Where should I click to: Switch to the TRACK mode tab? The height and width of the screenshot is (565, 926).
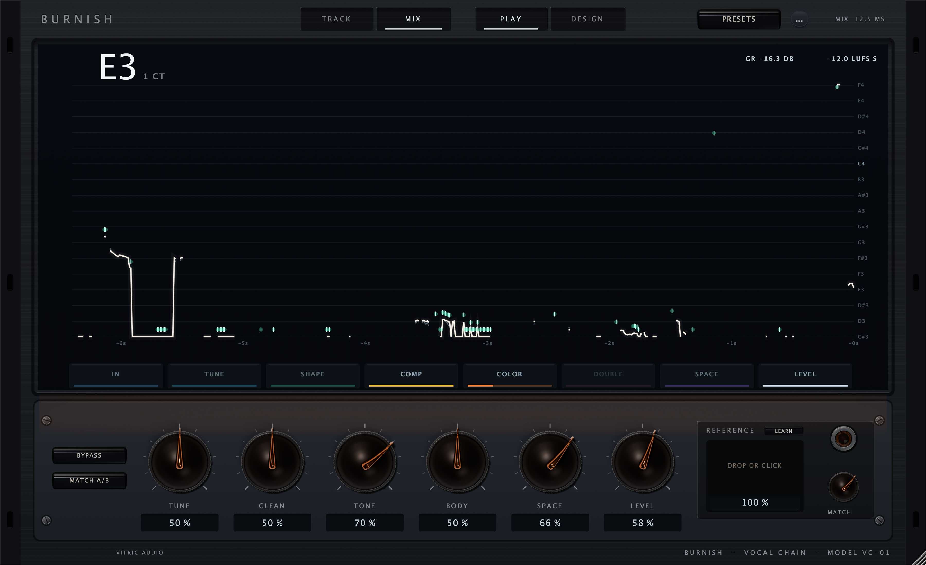click(x=337, y=19)
